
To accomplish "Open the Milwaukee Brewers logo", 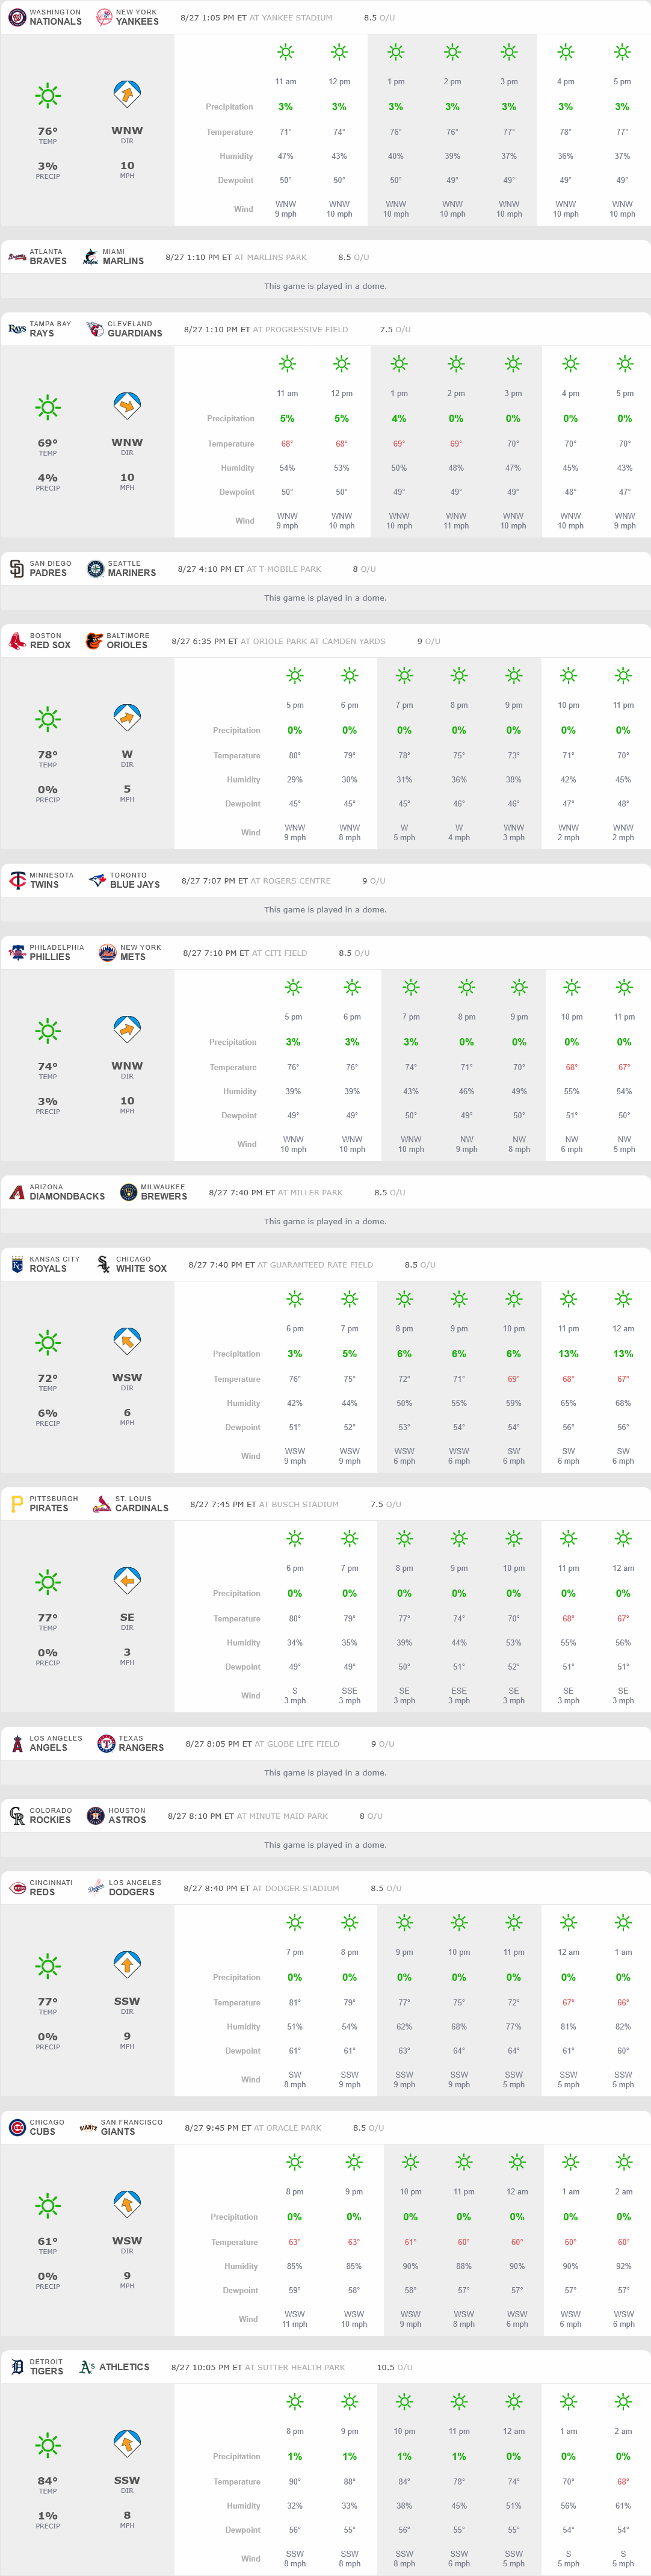I will click(x=128, y=1193).
